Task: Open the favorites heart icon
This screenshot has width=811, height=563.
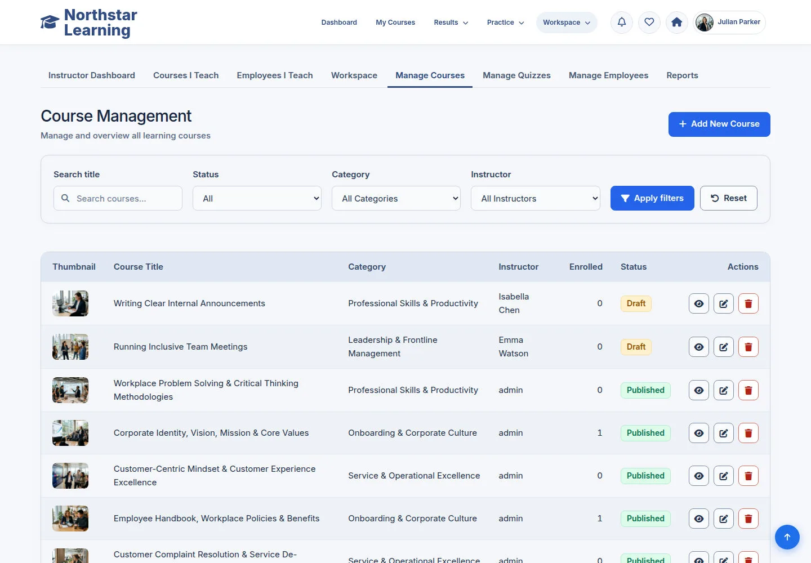Action: point(649,23)
